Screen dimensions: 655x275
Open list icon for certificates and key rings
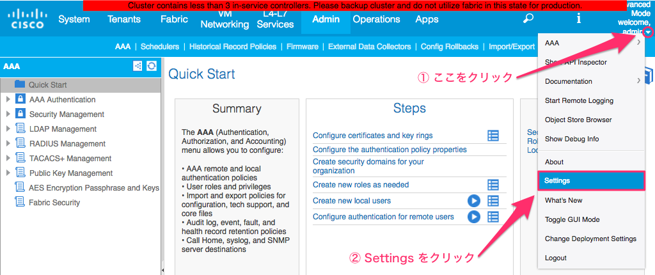[x=493, y=136]
